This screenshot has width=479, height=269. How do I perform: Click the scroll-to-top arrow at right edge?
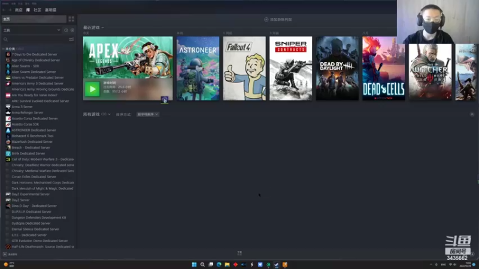(x=472, y=114)
